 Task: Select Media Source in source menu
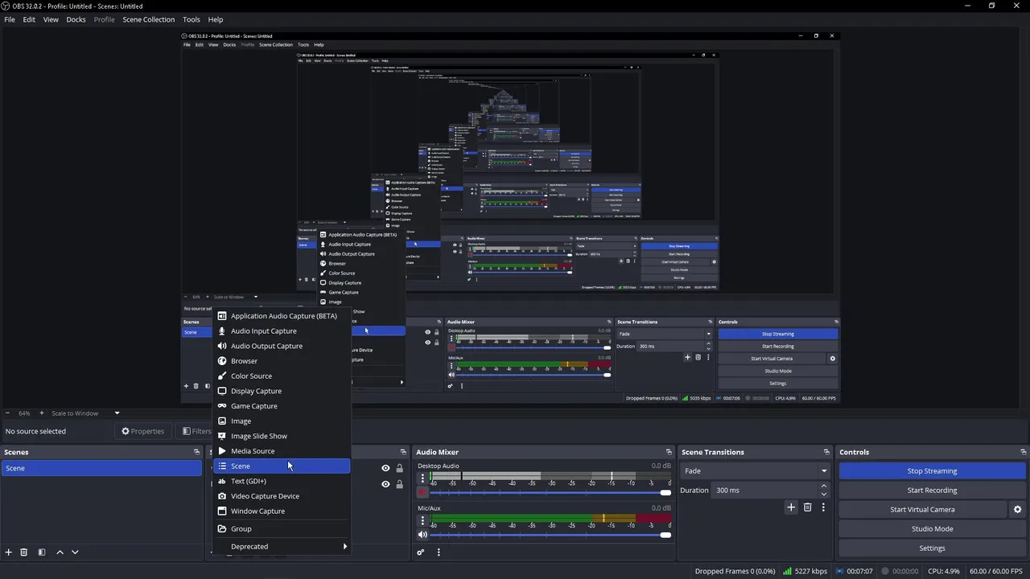[282, 451]
